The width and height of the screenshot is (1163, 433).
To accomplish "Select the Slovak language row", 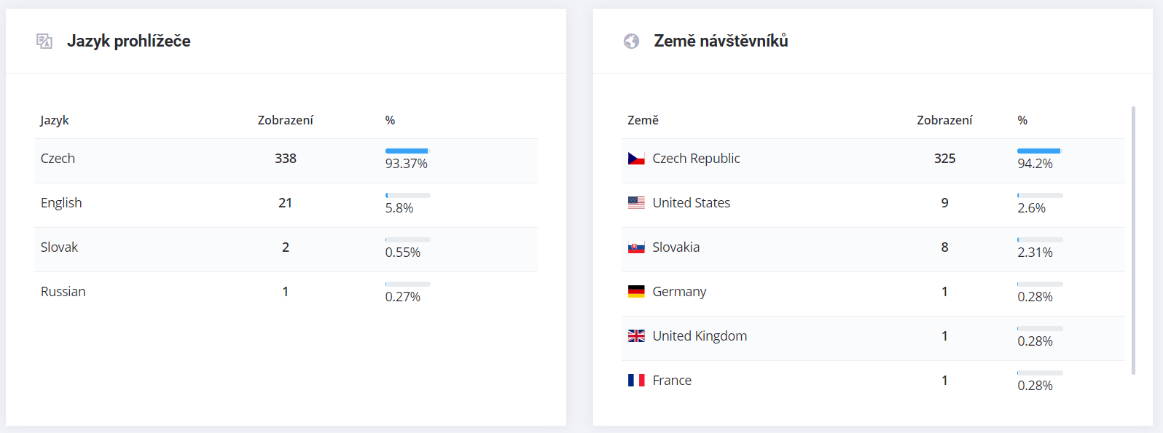I will pyautogui.click(x=286, y=250).
